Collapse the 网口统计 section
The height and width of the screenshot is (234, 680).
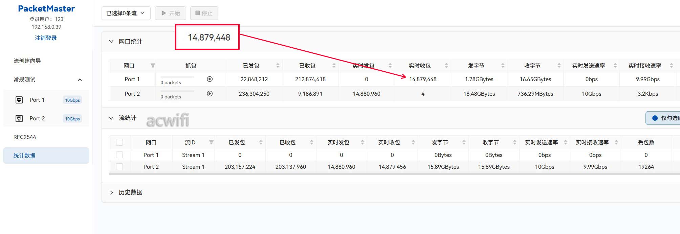(x=111, y=42)
